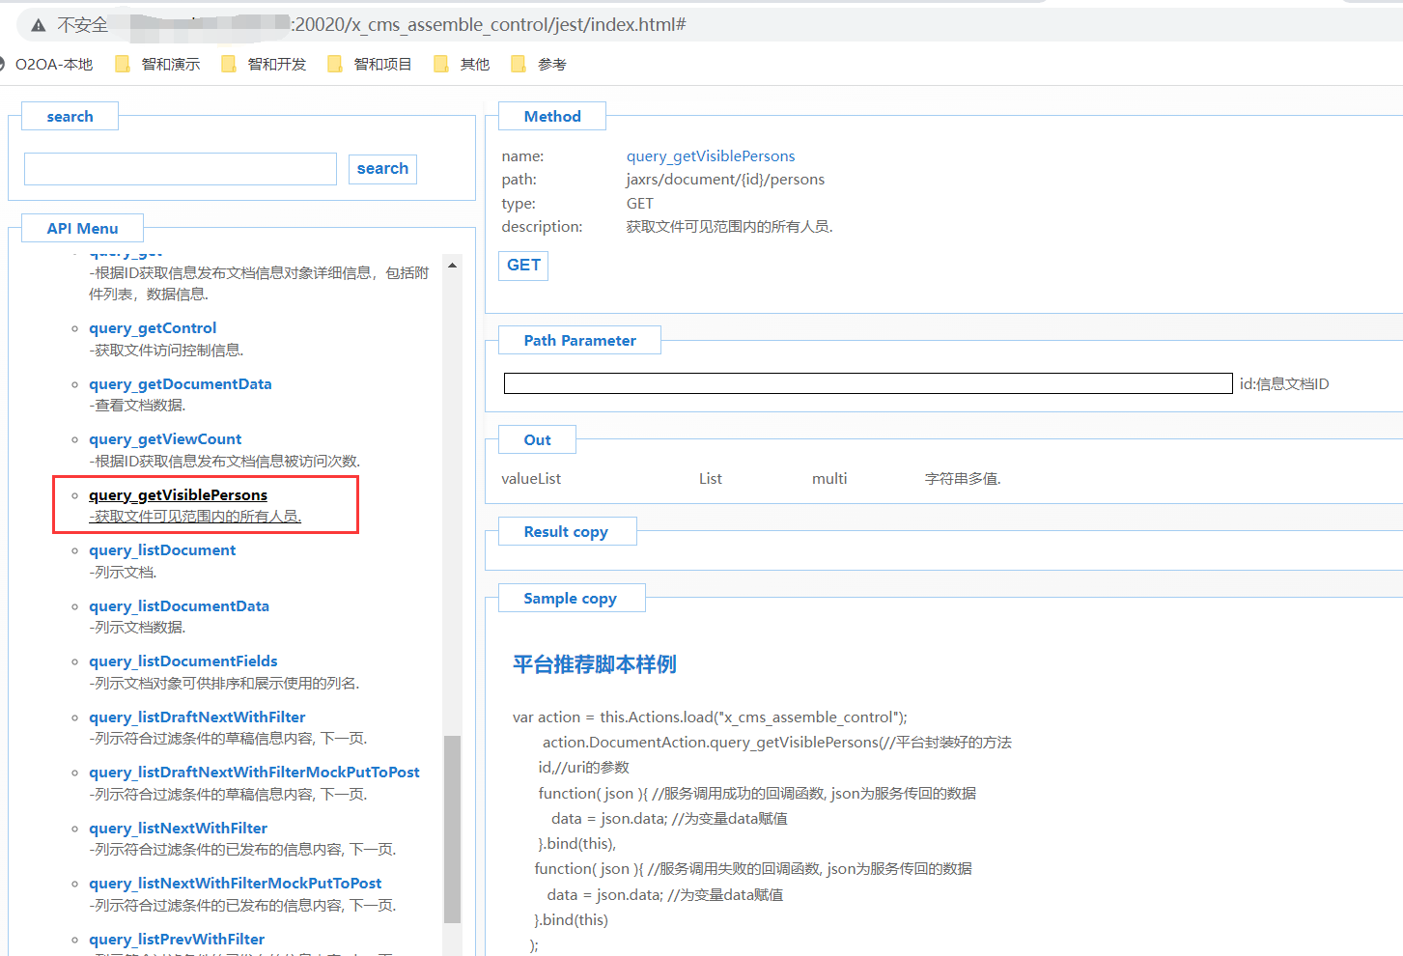Click the search button
Screen dimensions: 1403x956
coord(383,169)
